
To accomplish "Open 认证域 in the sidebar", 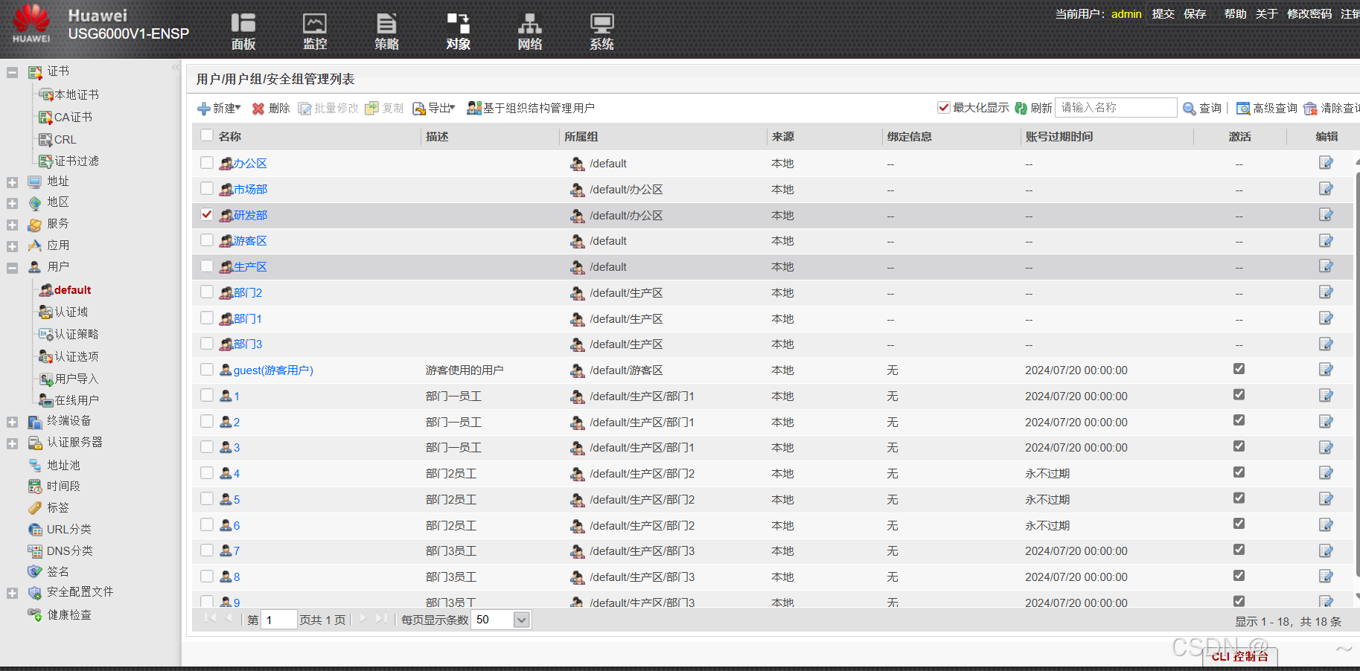I will coord(71,312).
